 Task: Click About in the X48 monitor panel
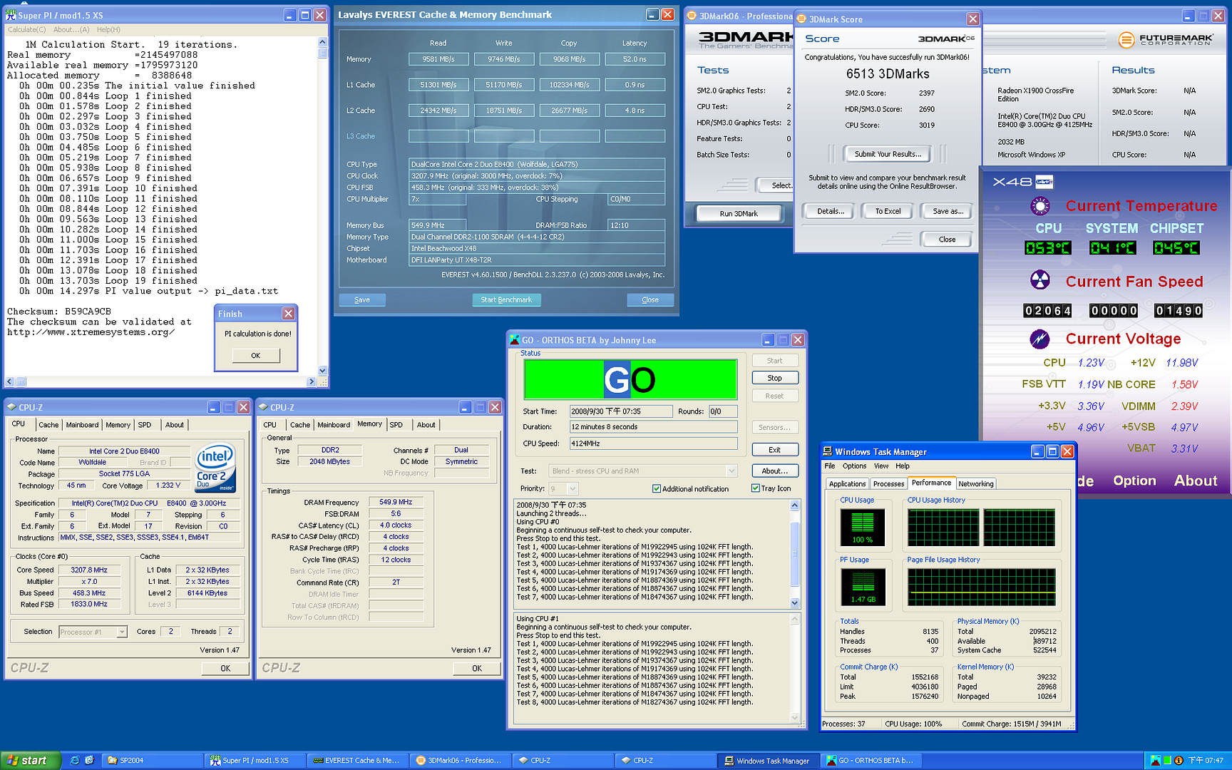tap(1196, 481)
